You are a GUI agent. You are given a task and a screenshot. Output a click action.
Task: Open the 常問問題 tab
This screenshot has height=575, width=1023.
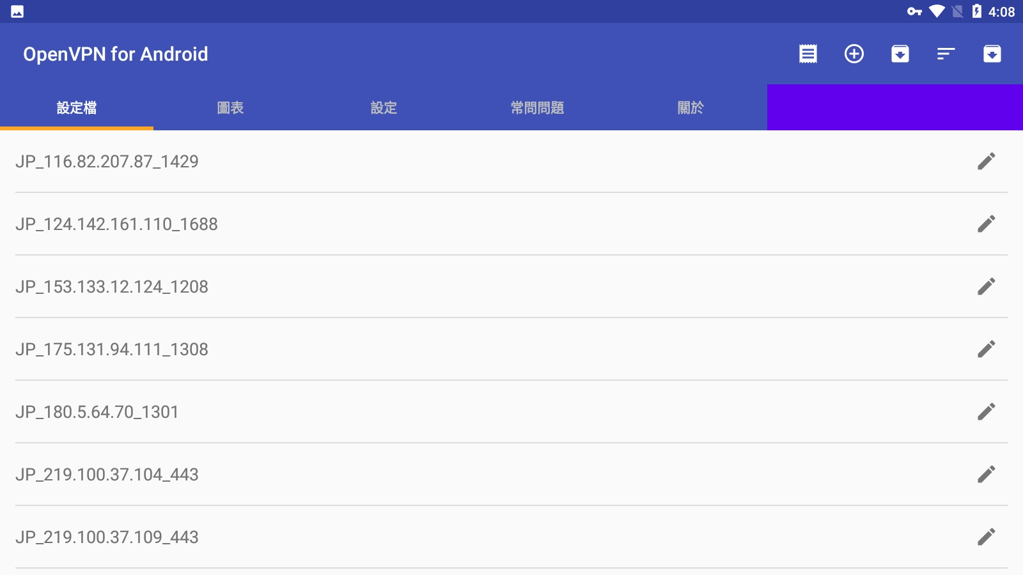click(x=537, y=107)
